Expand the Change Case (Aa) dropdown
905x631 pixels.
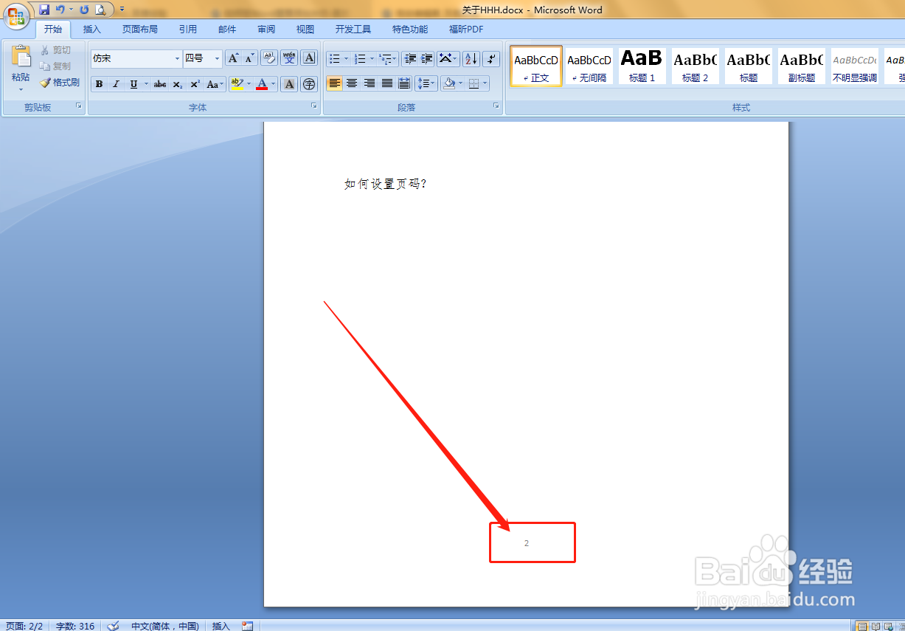(215, 84)
